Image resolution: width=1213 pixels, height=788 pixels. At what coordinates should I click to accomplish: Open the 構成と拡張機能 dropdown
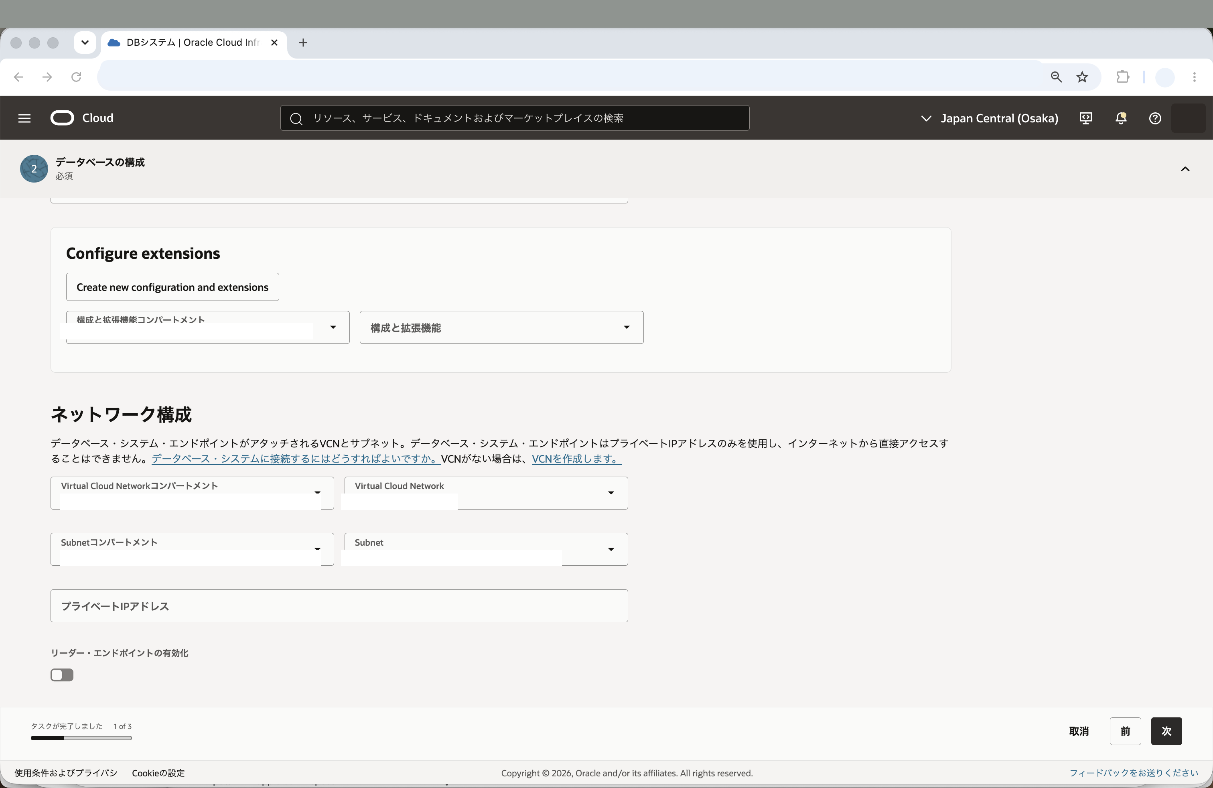(x=501, y=327)
